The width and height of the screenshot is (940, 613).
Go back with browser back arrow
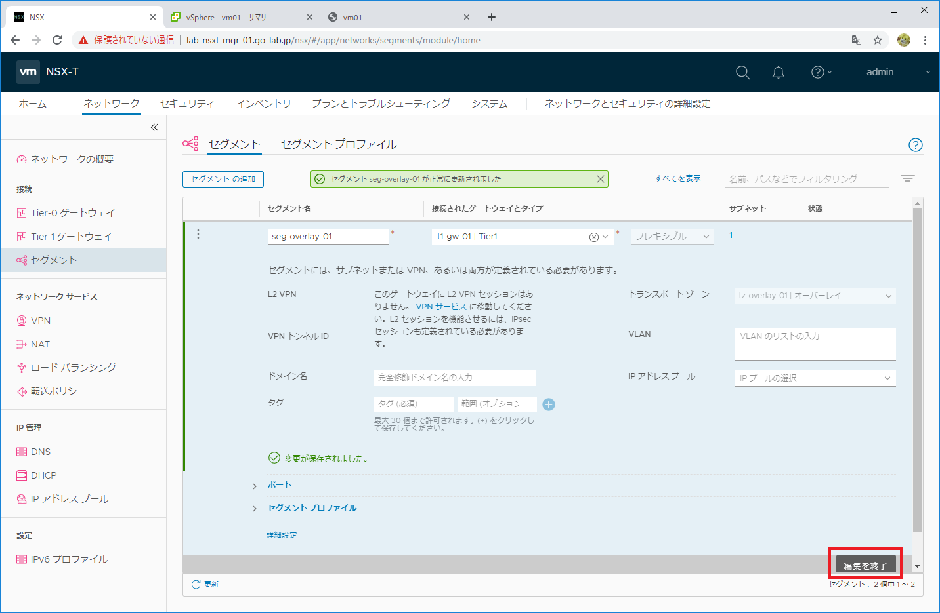15,40
